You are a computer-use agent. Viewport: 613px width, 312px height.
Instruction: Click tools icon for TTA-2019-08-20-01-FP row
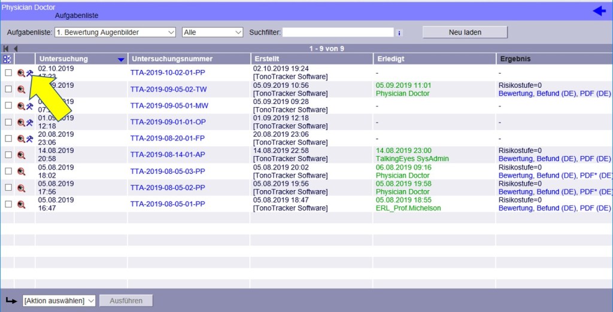pos(29,139)
